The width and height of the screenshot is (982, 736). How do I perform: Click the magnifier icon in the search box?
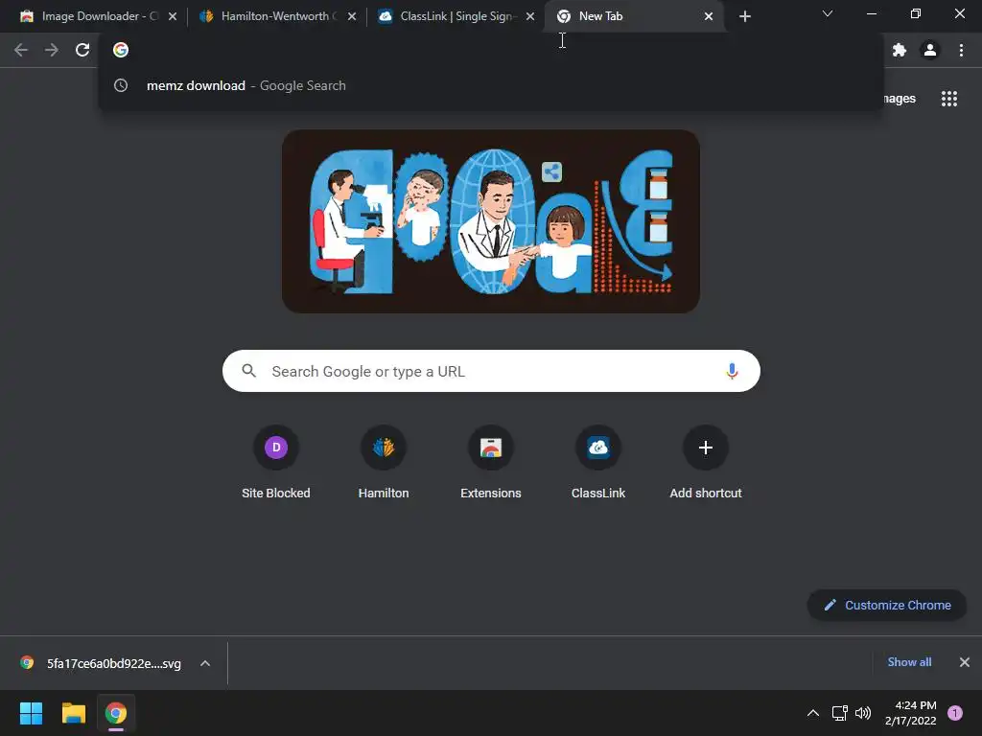[x=248, y=371]
